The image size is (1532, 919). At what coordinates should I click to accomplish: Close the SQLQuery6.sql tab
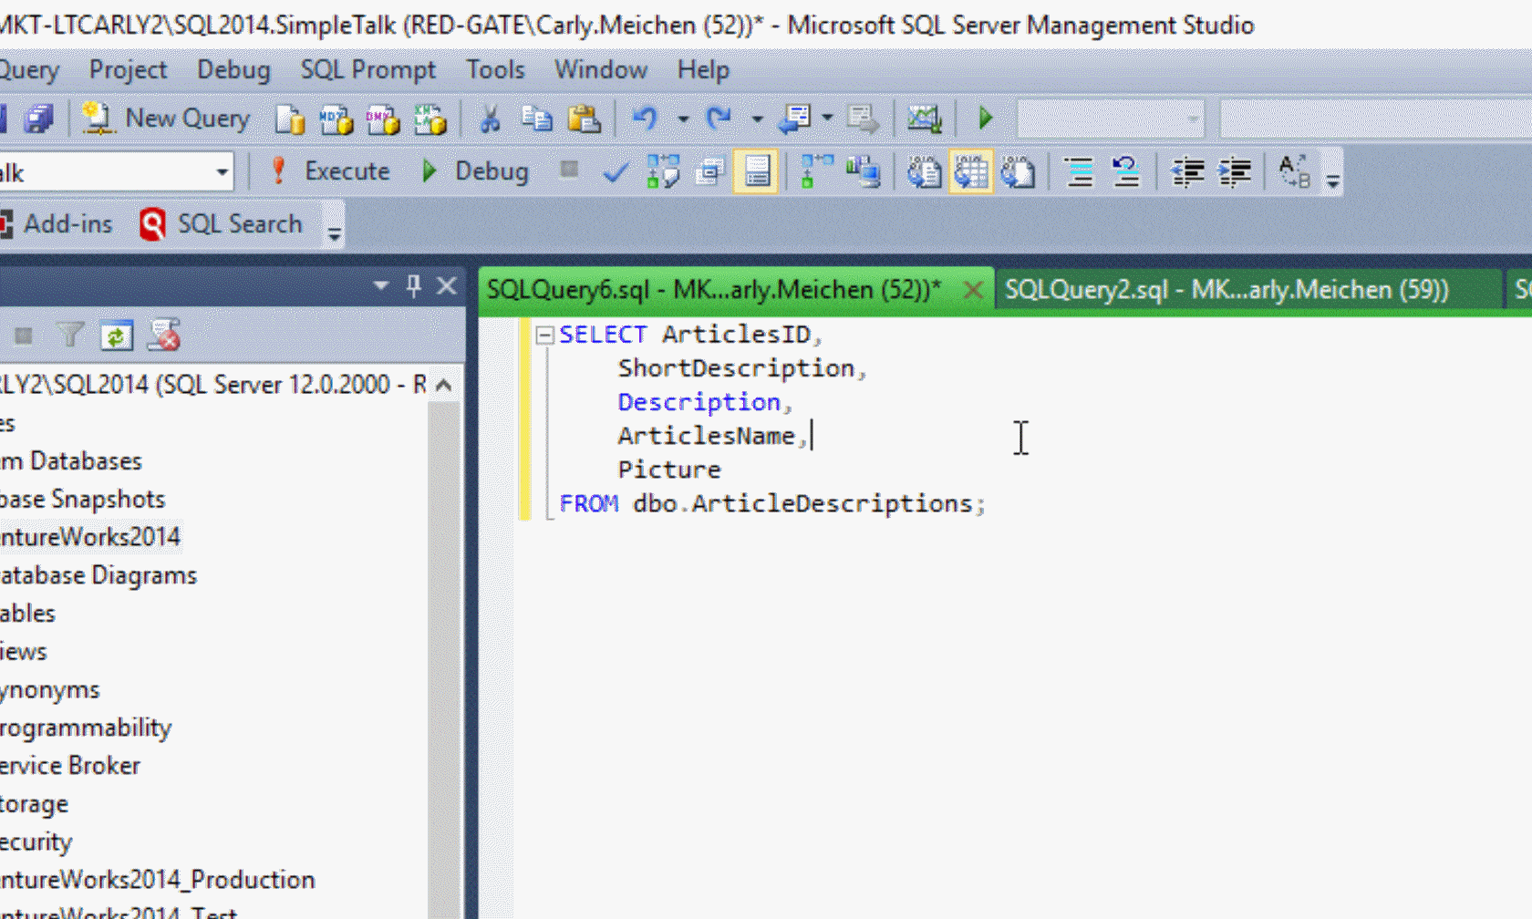(x=974, y=290)
